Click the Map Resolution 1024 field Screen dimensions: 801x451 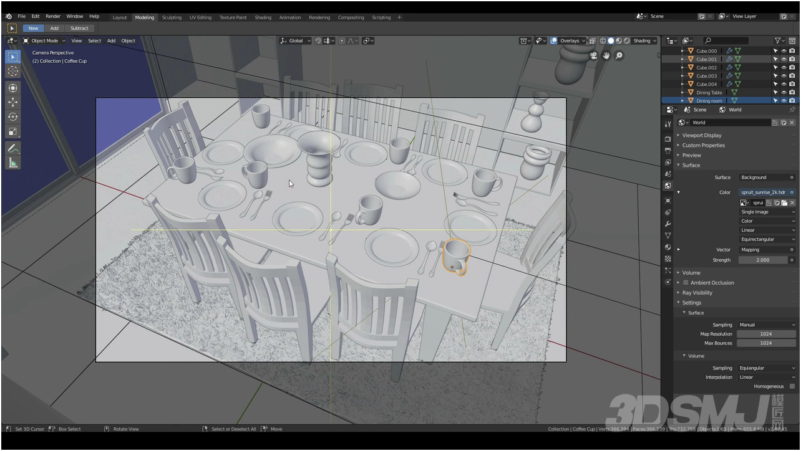pos(766,334)
